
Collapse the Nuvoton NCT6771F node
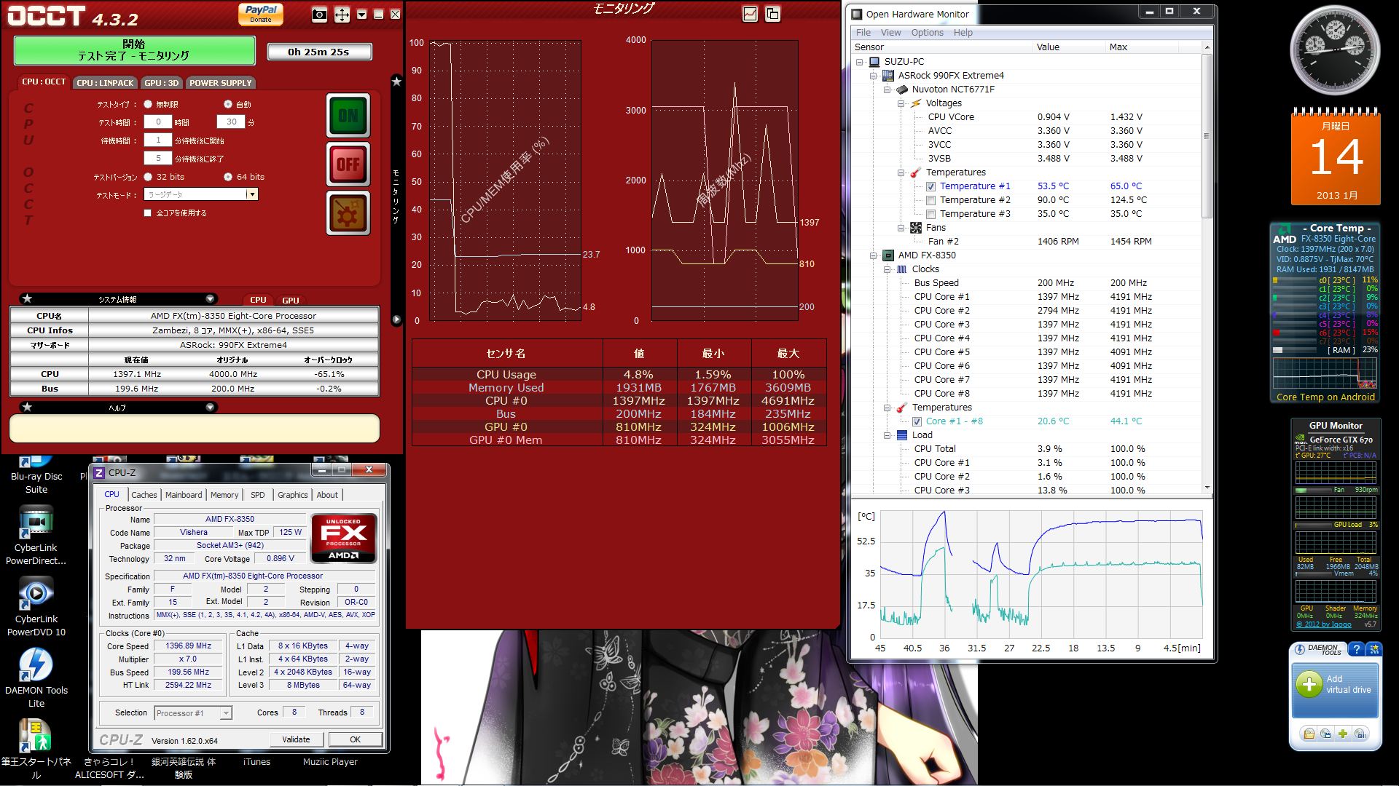tap(887, 90)
